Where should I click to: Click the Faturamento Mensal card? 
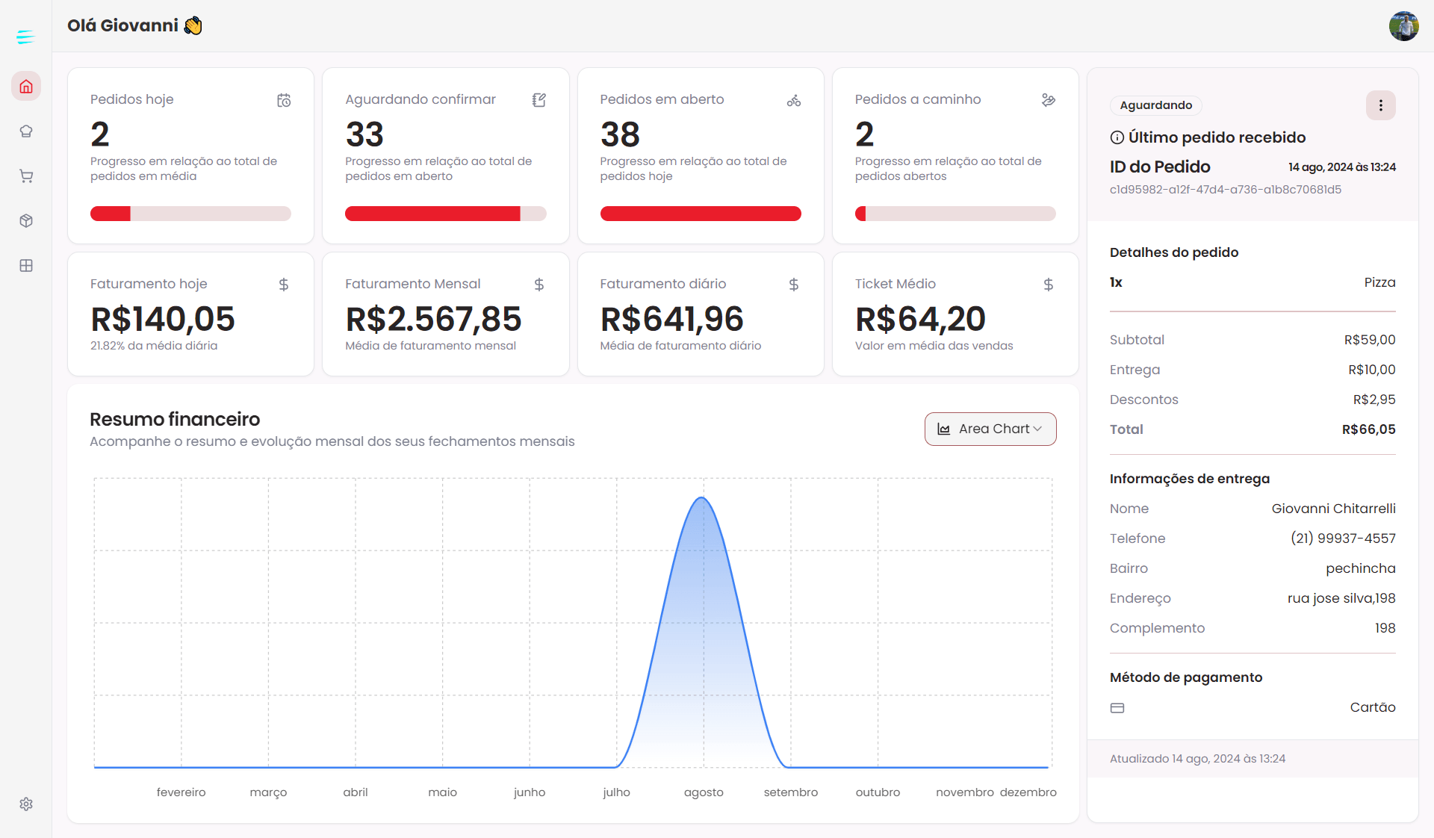click(445, 314)
